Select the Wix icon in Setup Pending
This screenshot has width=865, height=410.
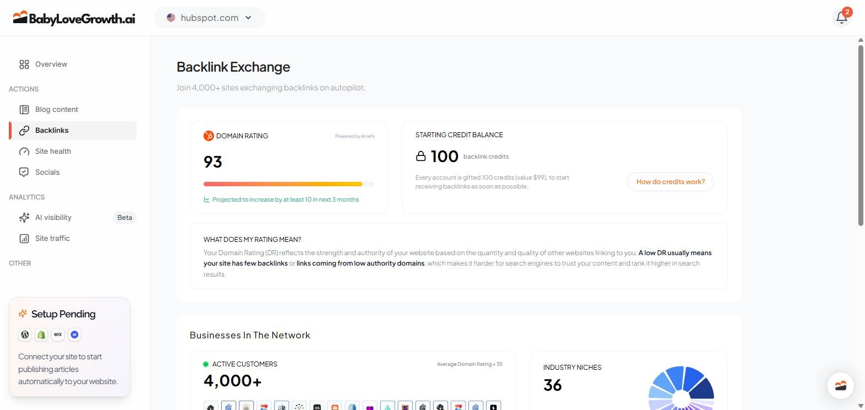(x=58, y=335)
